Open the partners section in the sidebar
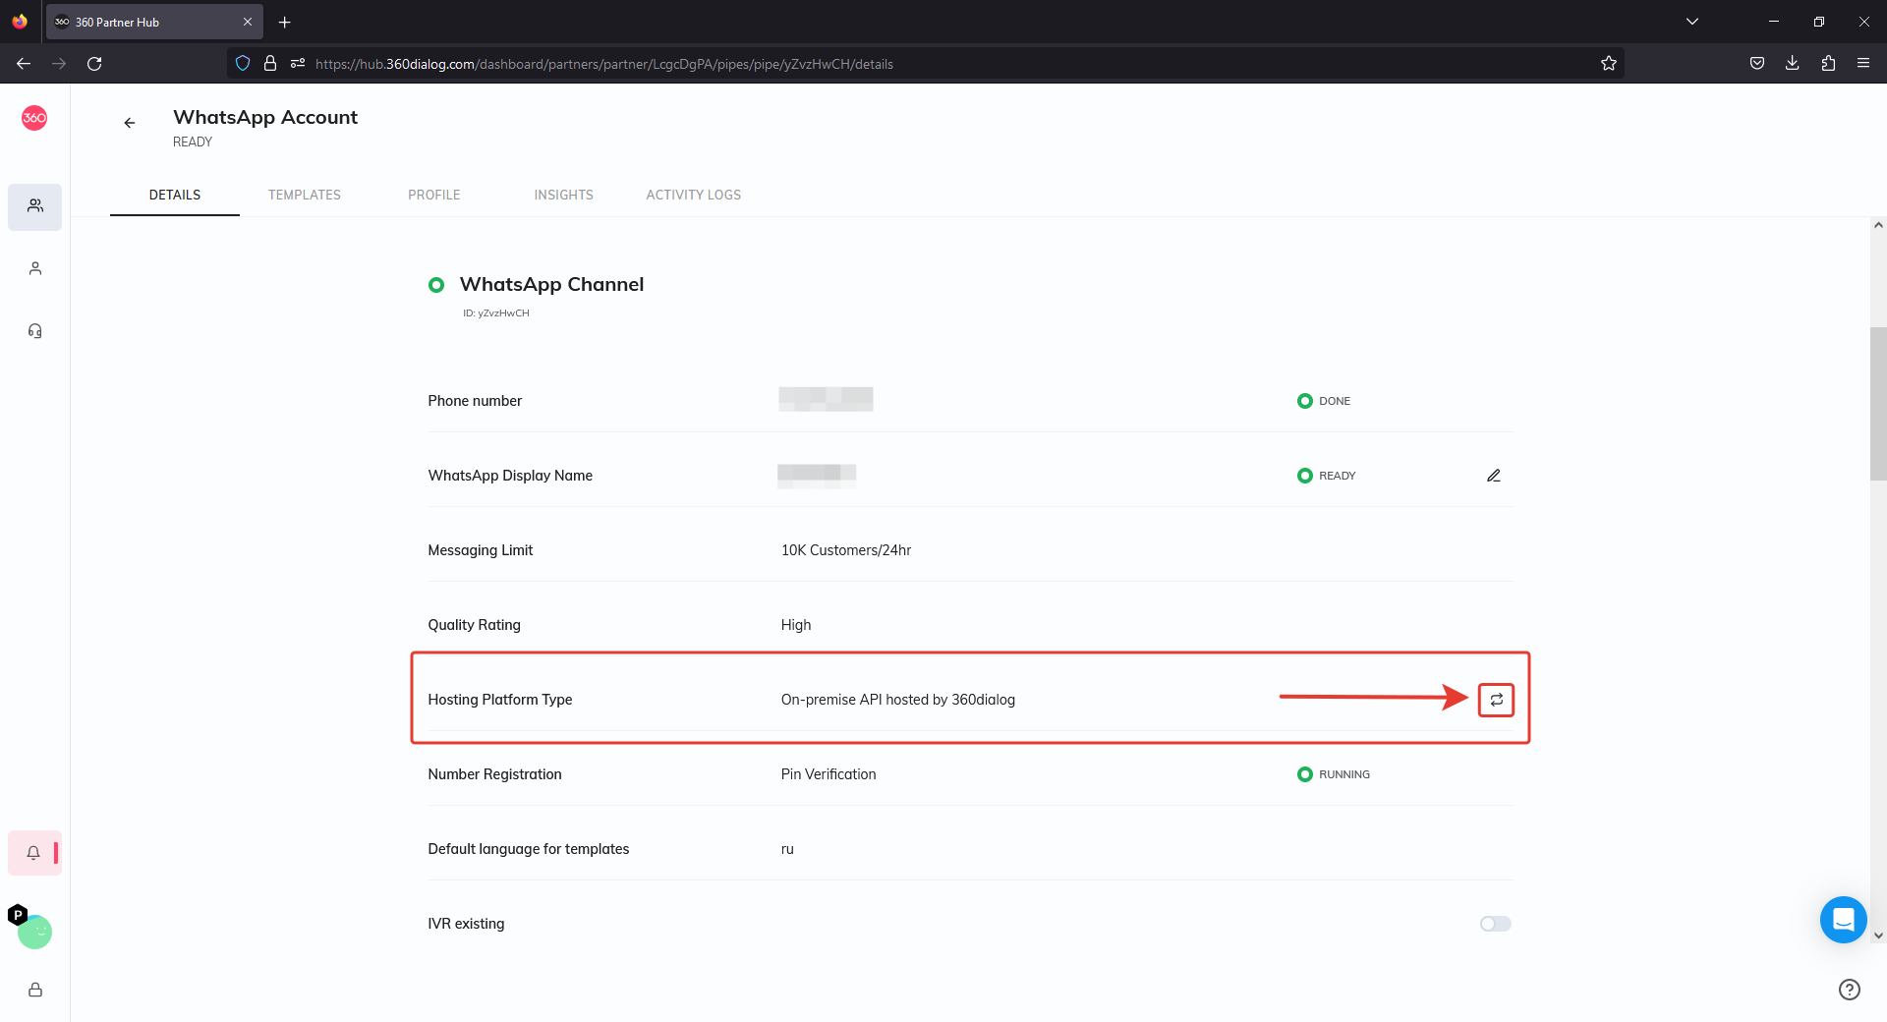 pos(35,206)
